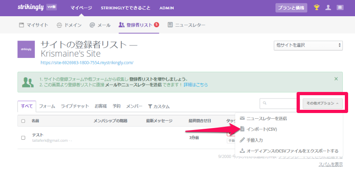The image size is (355, 175).
Task: Go to ニュースレター tab
Action: [x=187, y=25]
